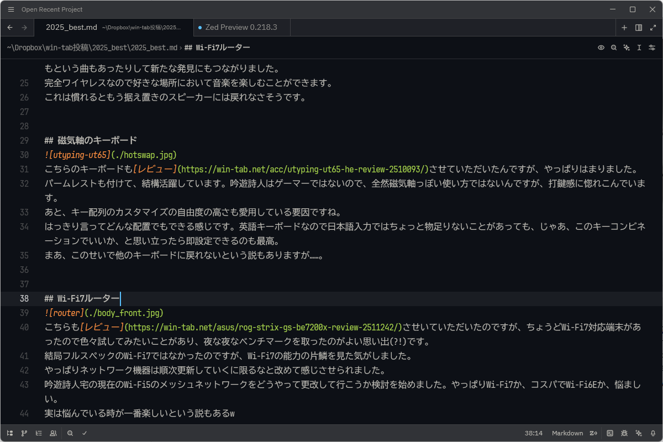Click Open Recent Project in title bar
Image resolution: width=663 pixels, height=442 pixels.
(52, 9)
